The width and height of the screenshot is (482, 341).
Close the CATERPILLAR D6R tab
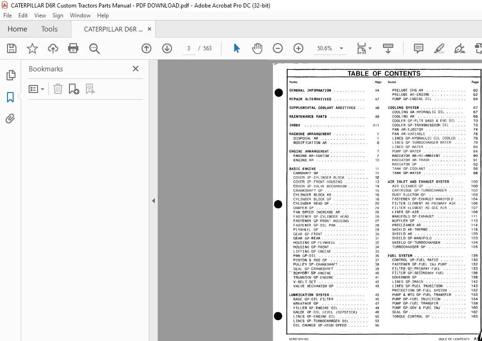[149, 29]
